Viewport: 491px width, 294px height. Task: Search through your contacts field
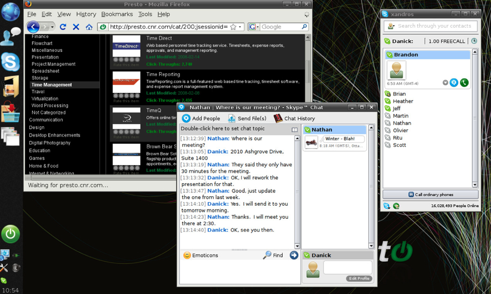point(434,26)
